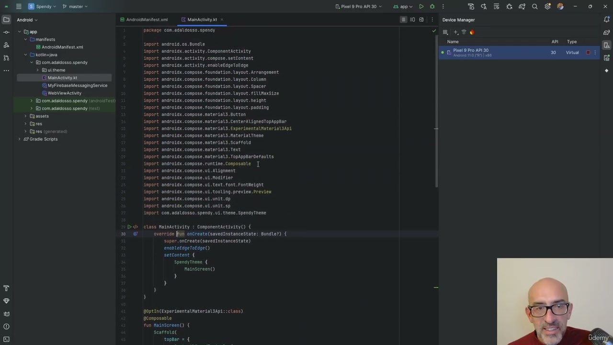This screenshot has height=345, width=613.
Task: Close the MainActivity.kt tab
Action: pyautogui.click(x=222, y=20)
